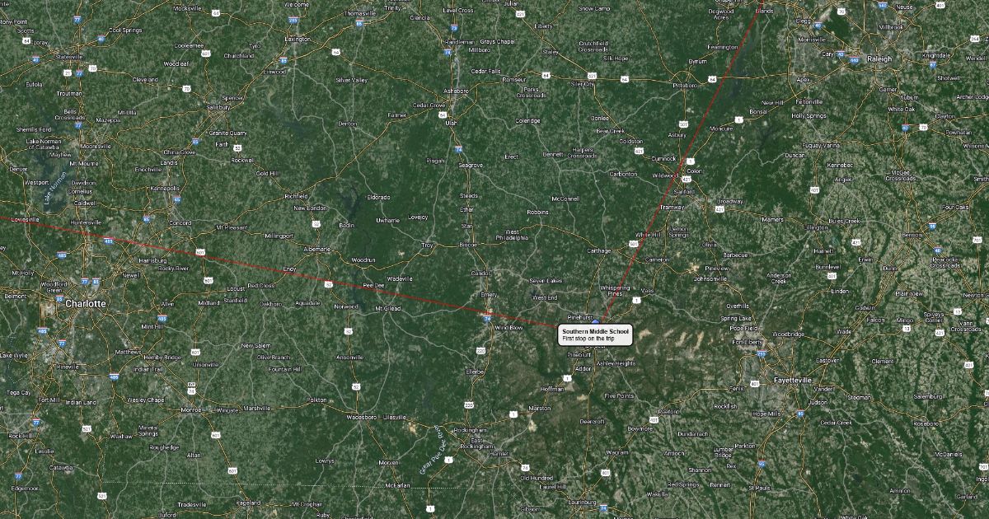Viewport: 989px width, 519px height.
Task: Click the Whispering Pines label
Action: (x=615, y=291)
